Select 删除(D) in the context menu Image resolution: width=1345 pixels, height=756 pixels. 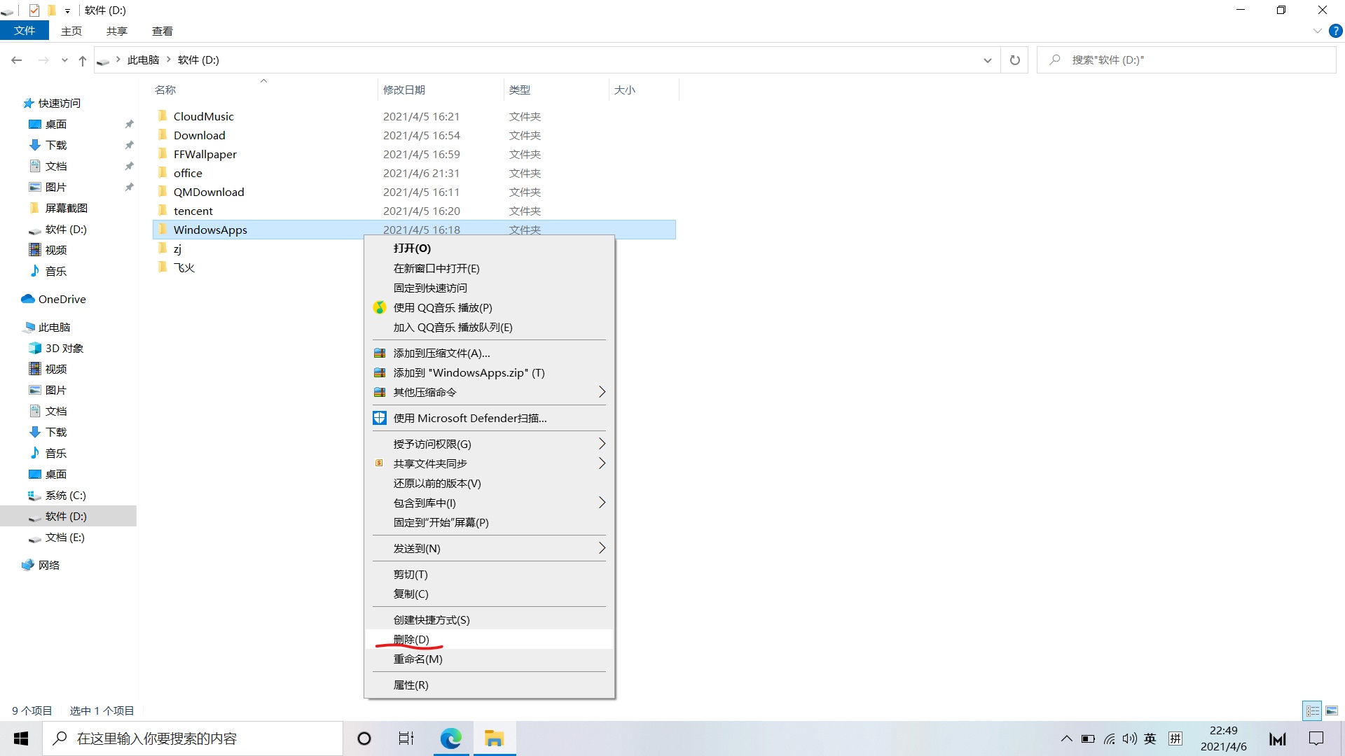411,639
